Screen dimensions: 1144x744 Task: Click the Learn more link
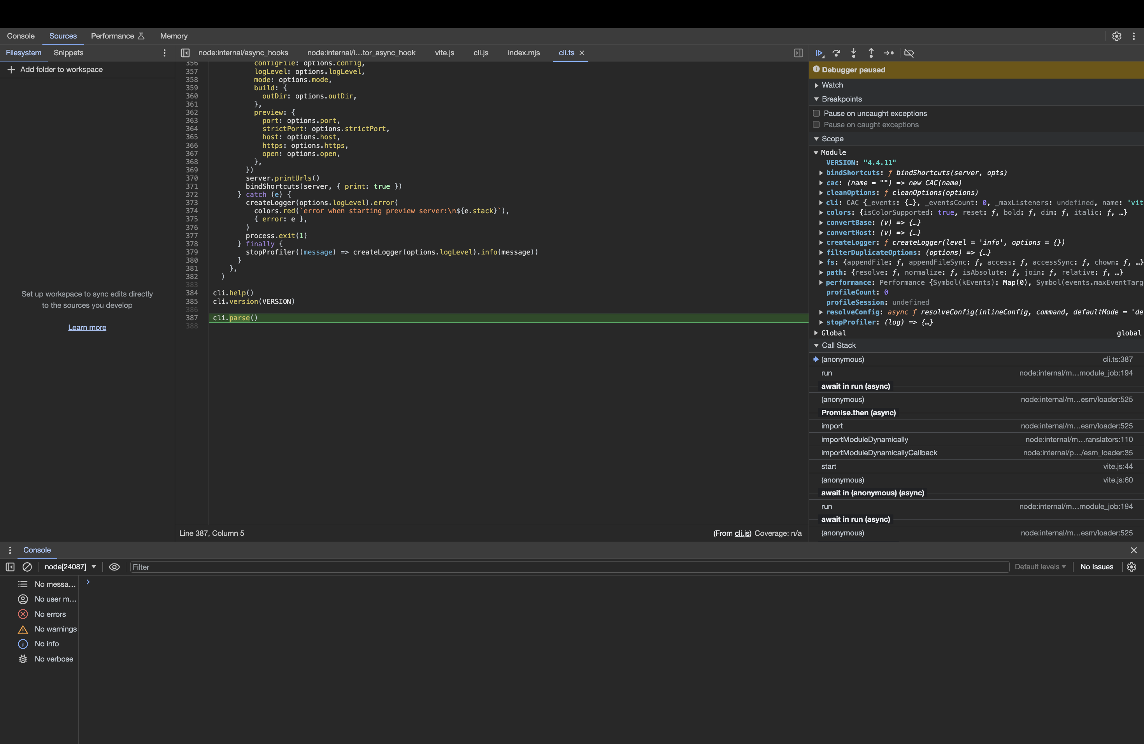(87, 327)
